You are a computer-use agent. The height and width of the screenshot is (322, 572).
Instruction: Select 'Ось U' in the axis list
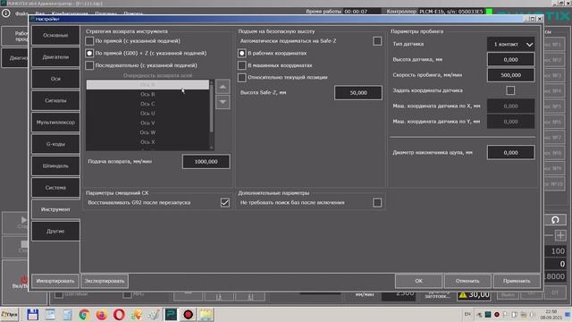pos(147,114)
